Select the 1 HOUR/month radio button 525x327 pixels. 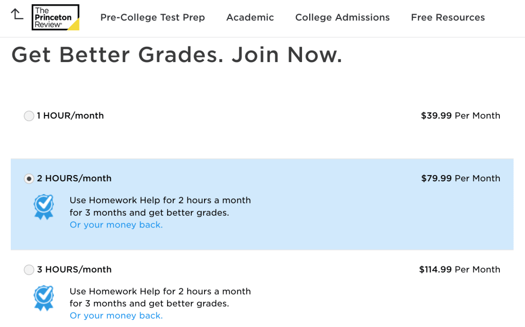(x=29, y=116)
